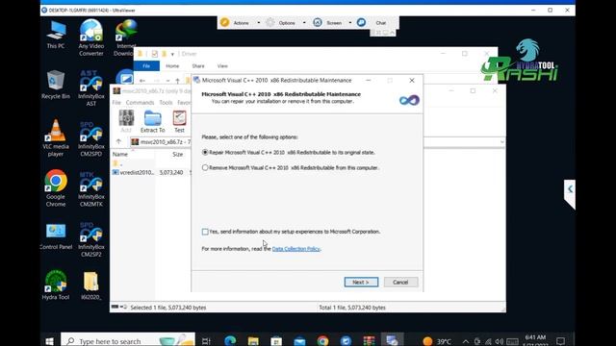Open the Control Panel desktop icon

56,236
